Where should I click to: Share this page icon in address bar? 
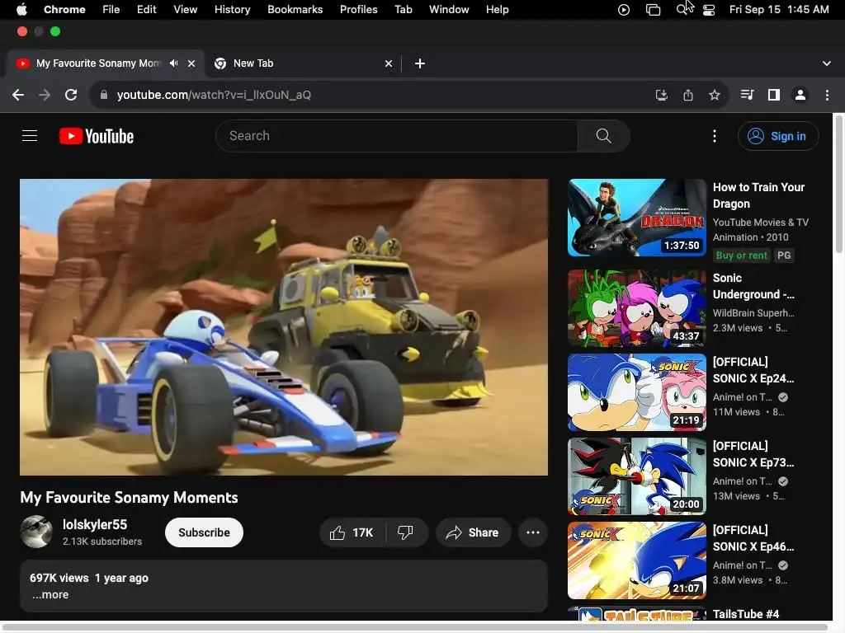(x=688, y=95)
